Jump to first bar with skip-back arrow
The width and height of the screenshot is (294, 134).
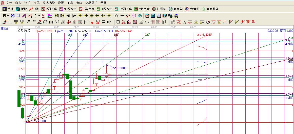click(56, 16)
